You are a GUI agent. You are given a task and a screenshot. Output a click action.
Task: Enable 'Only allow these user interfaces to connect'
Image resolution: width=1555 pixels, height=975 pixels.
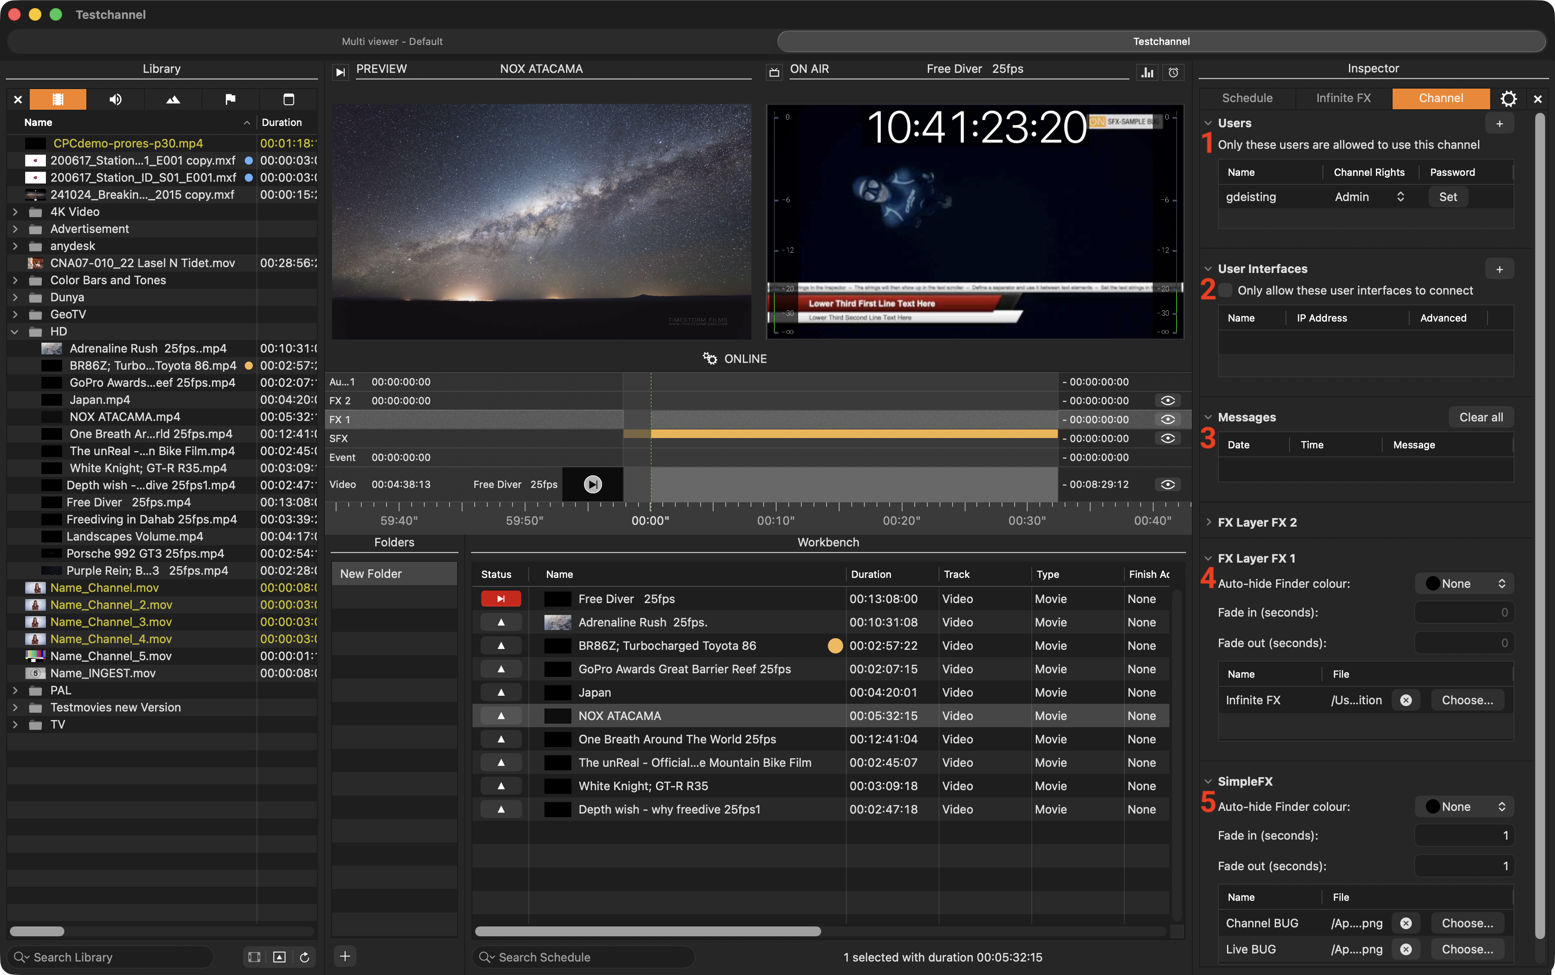[1226, 291]
